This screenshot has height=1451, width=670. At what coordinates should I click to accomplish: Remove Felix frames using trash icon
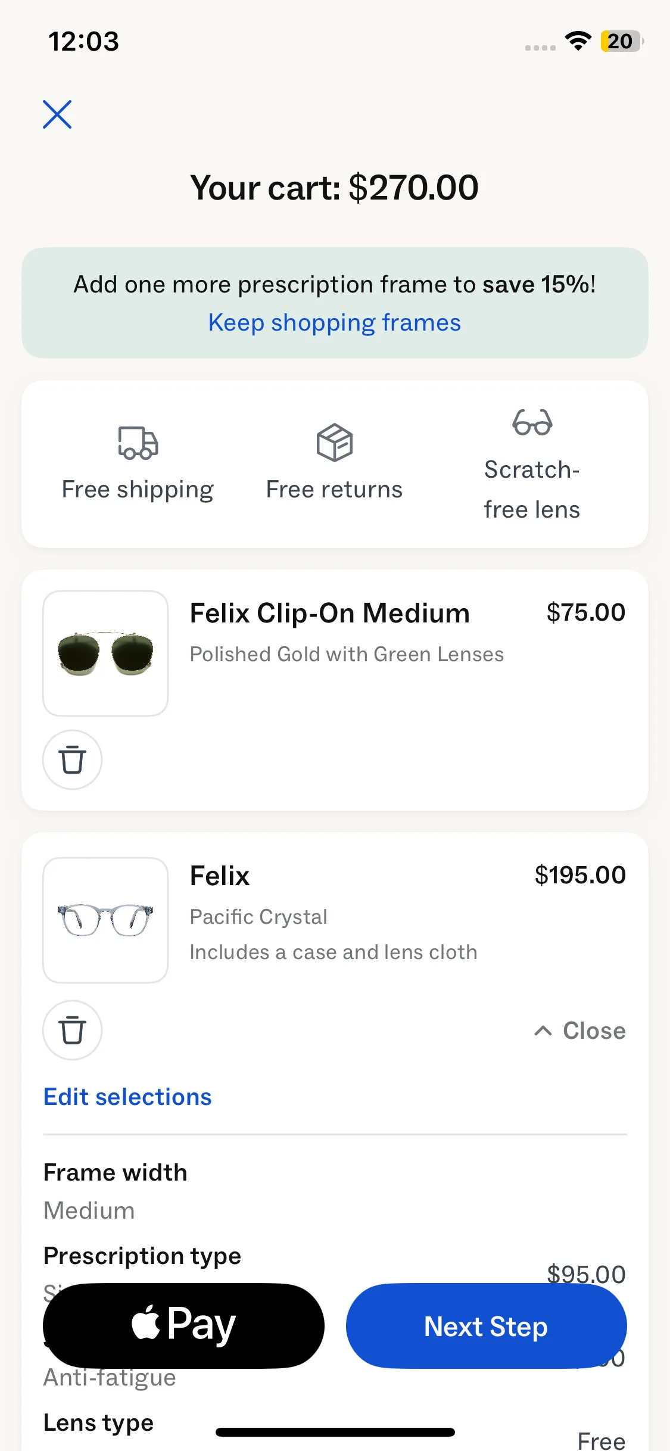[x=72, y=1030]
